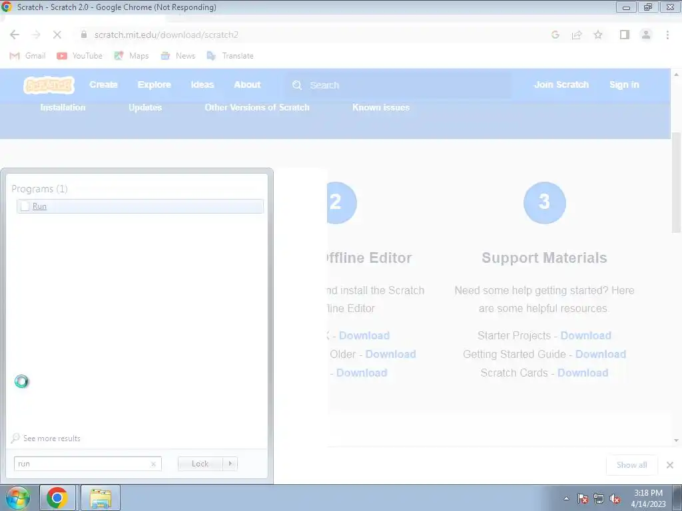This screenshot has height=511, width=682.
Task: Click Sign in
Action: pos(624,85)
